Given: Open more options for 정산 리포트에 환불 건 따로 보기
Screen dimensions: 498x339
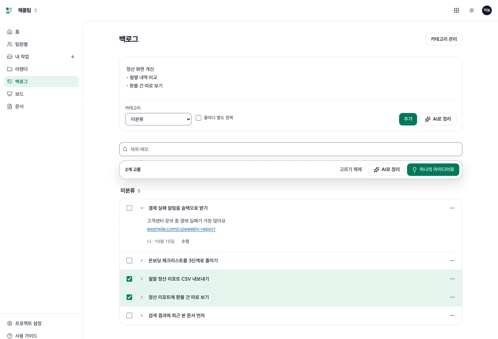Looking at the screenshot, I should (452, 297).
